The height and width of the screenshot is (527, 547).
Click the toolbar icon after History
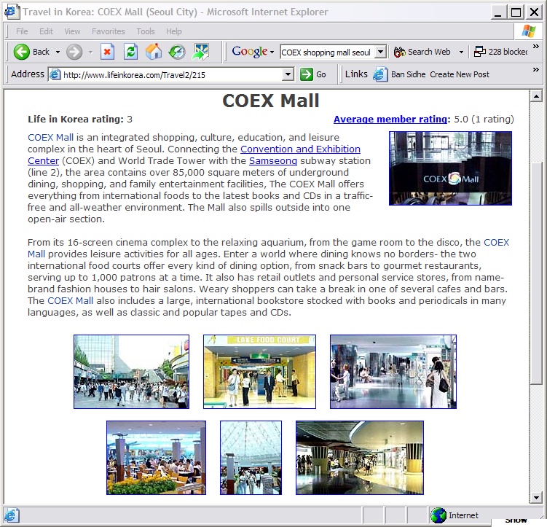click(x=200, y=52)
